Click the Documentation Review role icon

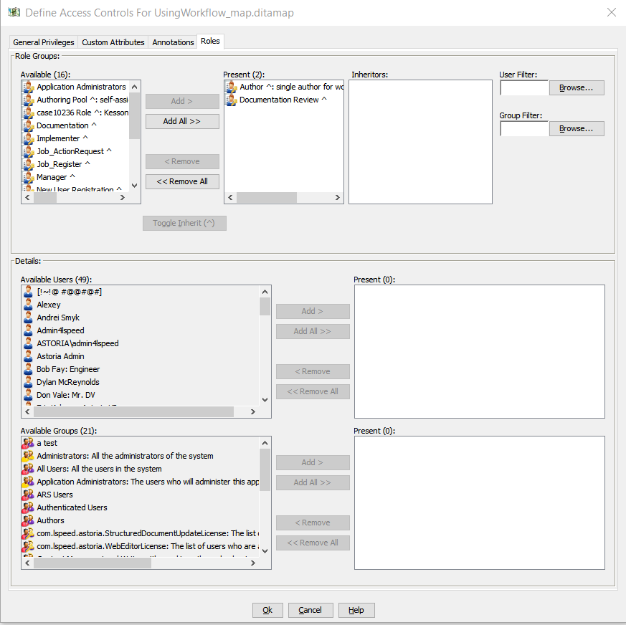[x=232, y=100]
